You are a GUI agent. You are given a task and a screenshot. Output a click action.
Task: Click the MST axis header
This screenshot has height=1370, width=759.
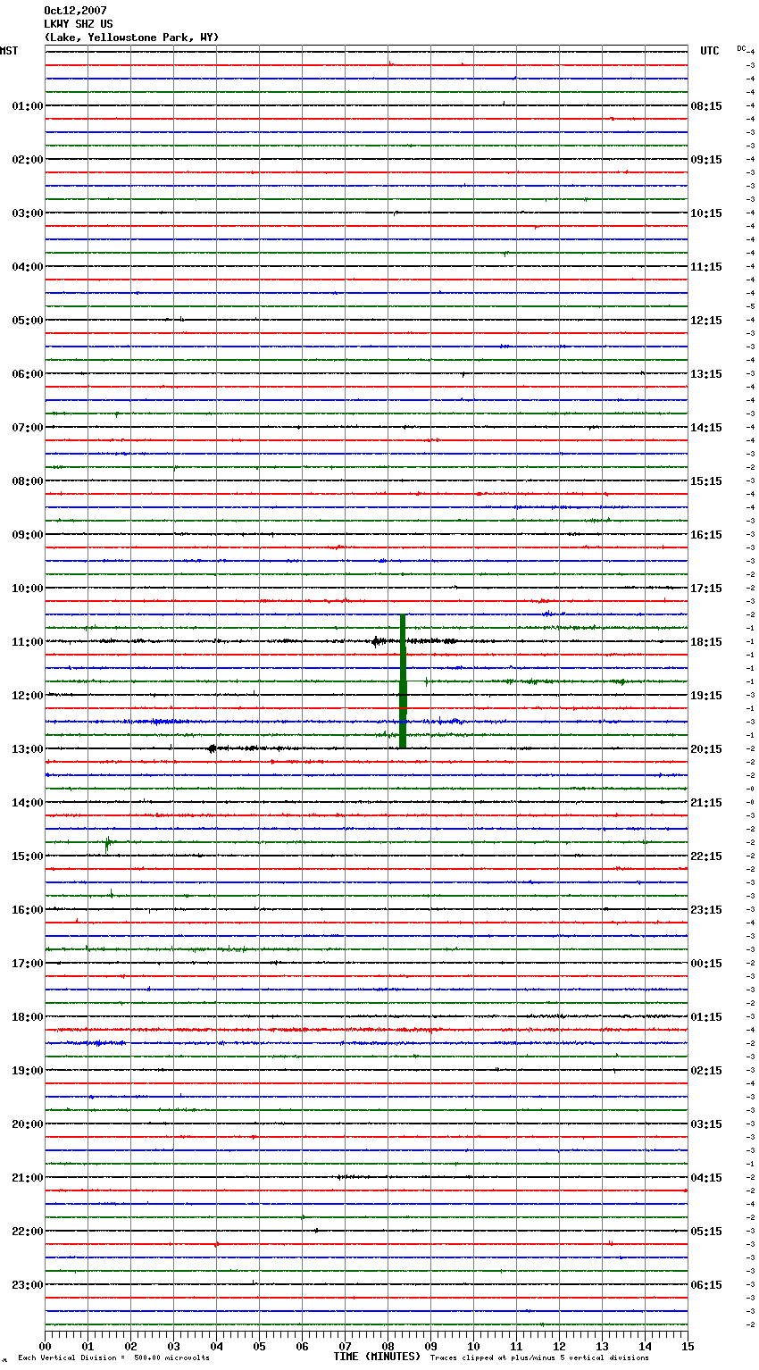pyautogui.click(x=8, y=51)
